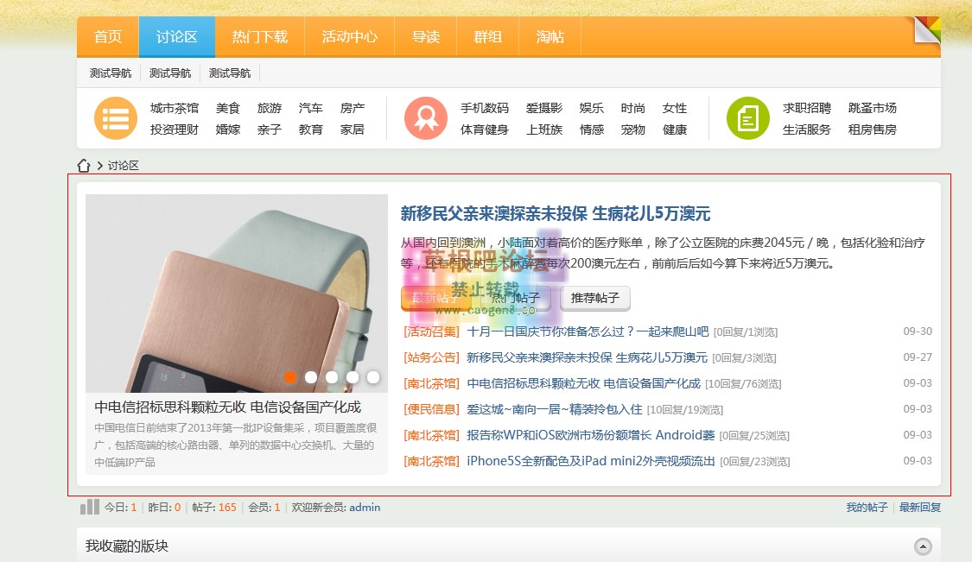The image size is (972, 562).
Task: Click the home icon in breadcrumb
Action: coord(84,166)
